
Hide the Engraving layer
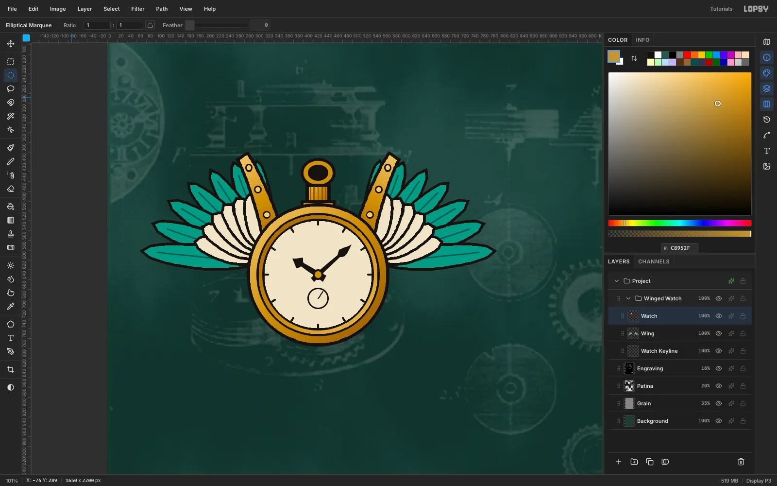point(719,368)
